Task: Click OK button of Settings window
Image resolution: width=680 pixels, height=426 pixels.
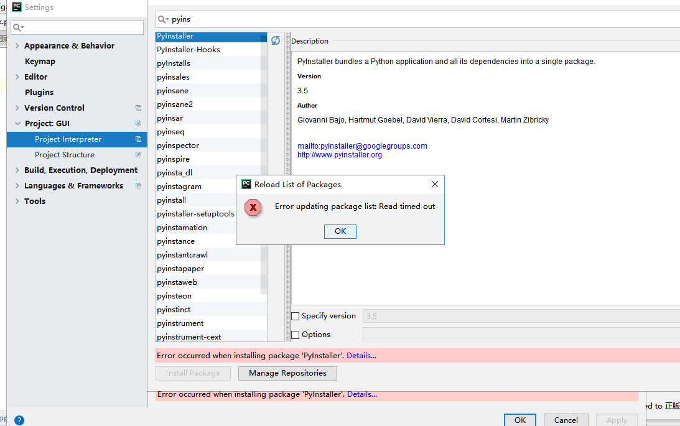Action: [x=520, y=420]
